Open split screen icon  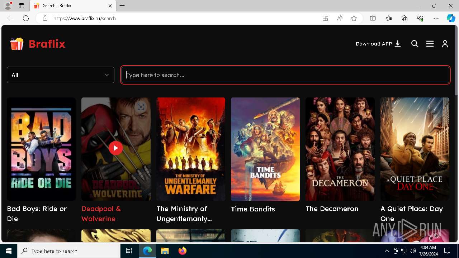click(x=373, y=18)
